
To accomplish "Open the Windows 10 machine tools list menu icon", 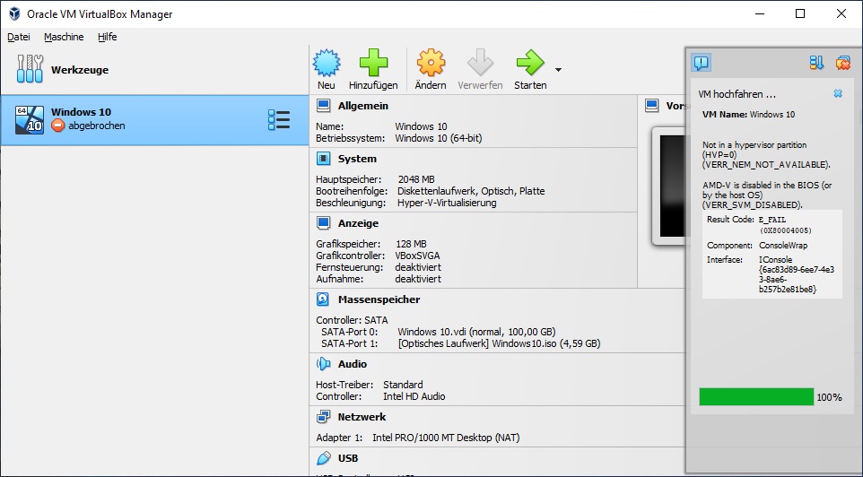I will [278, 119].
